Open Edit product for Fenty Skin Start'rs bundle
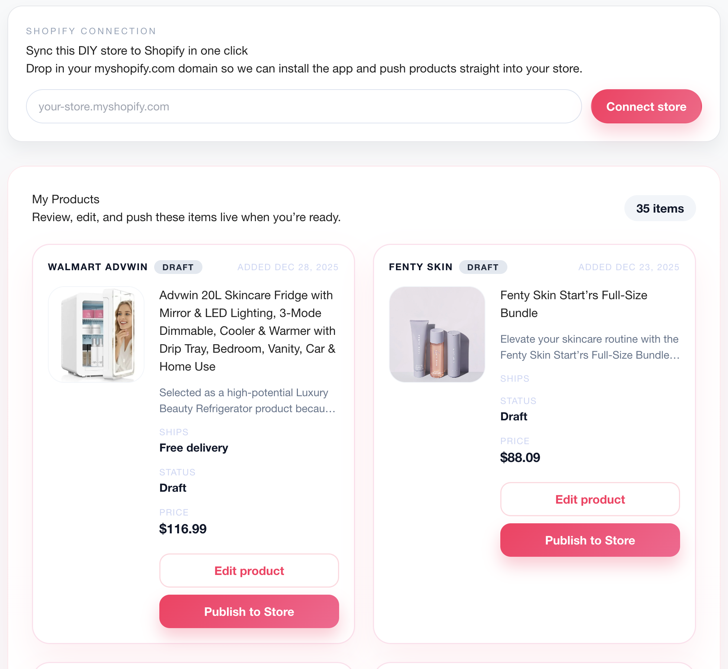728x669 pixels. click(x=590, y=499)
